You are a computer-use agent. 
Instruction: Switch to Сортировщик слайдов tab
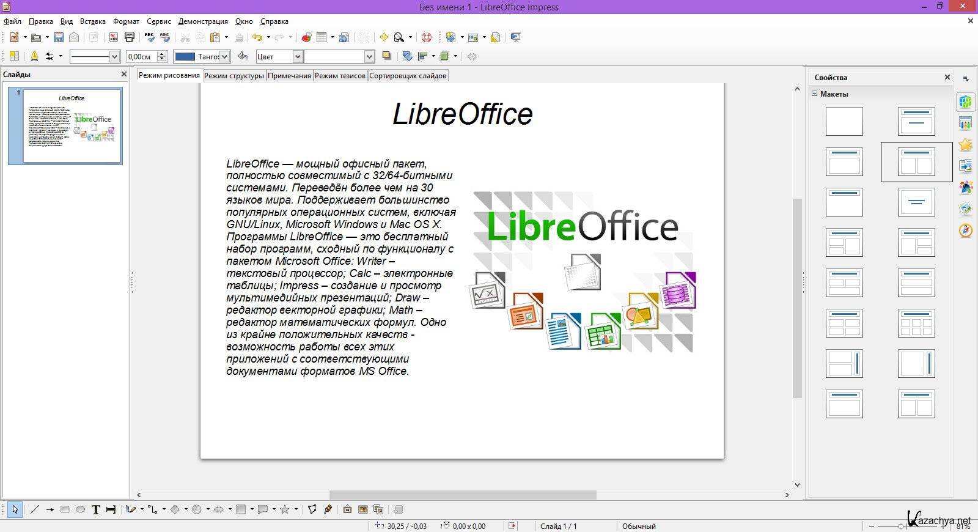point(408,76)
